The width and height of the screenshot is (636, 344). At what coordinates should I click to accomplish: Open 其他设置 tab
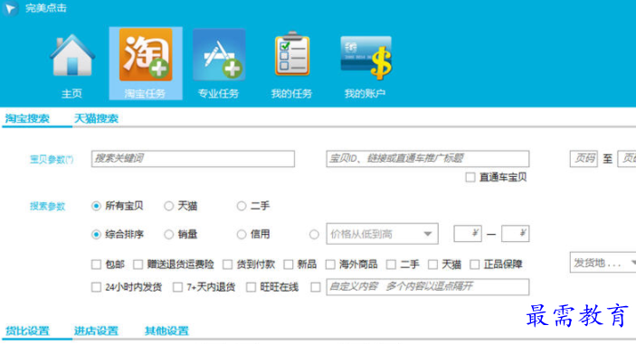tap(166, 330)
